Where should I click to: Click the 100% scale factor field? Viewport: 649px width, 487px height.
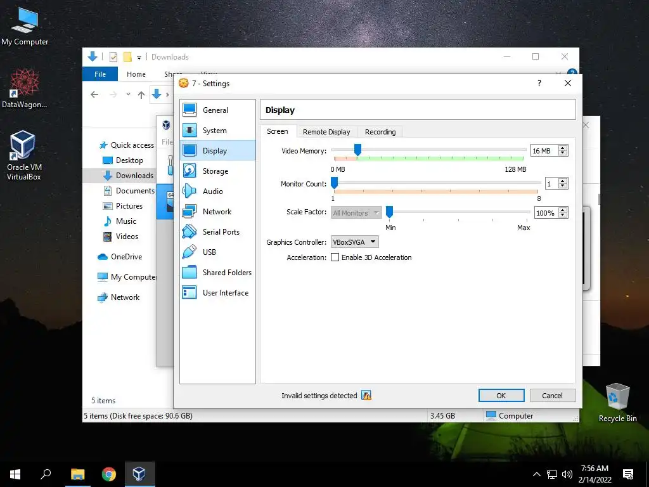(546, 213)
